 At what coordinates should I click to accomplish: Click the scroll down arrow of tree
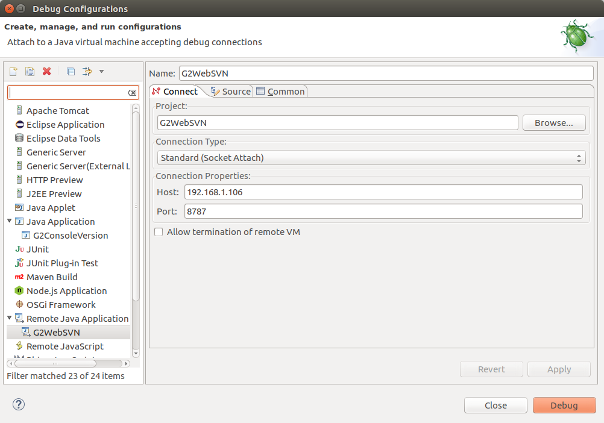(136, 353)
